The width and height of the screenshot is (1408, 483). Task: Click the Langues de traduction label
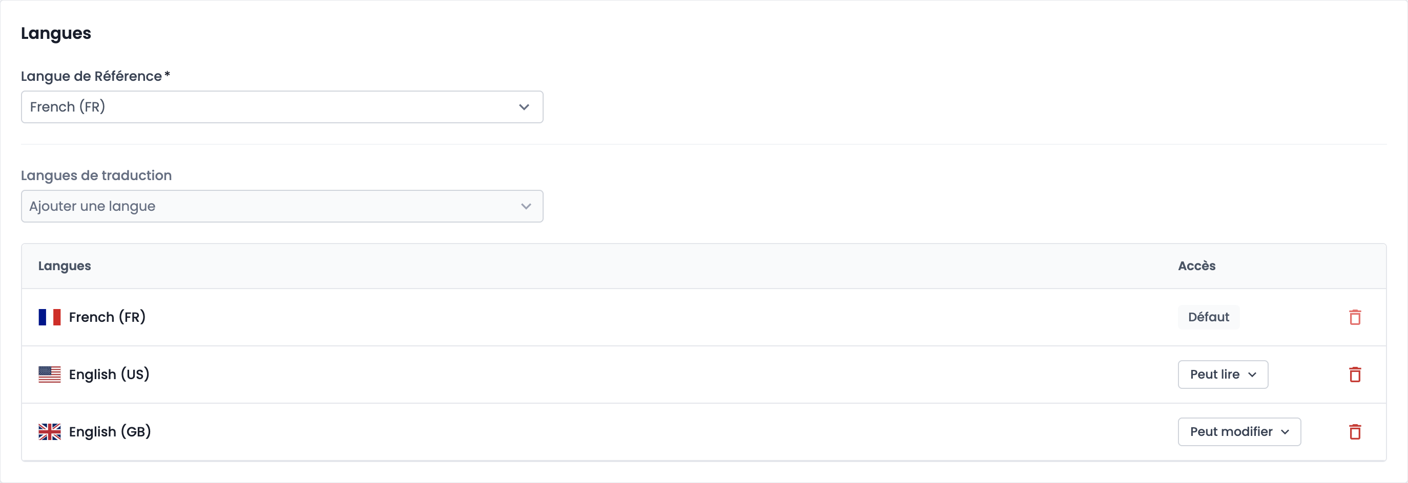[96, 175]
